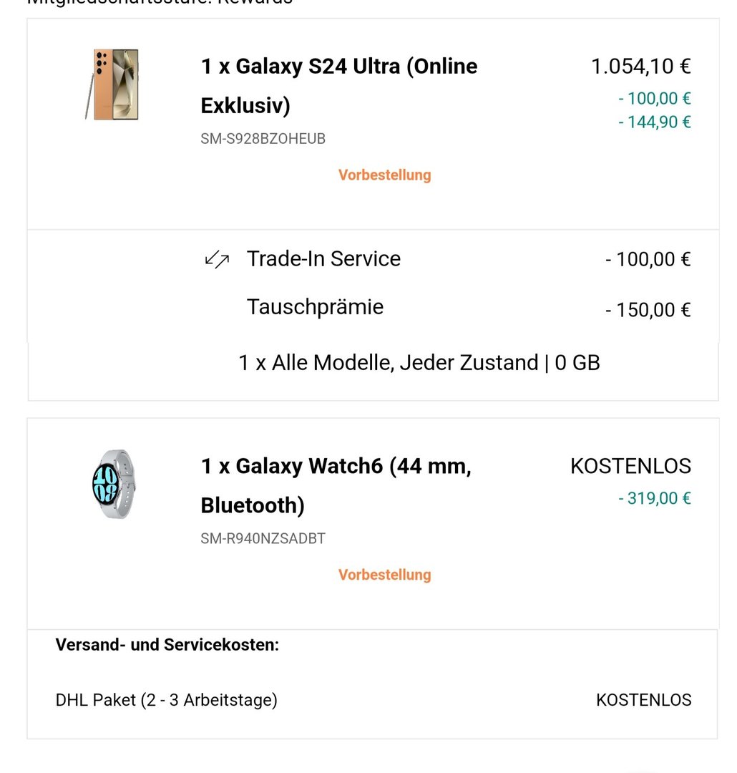Click the Trade-In Service arrows icon

coord(217,261)
